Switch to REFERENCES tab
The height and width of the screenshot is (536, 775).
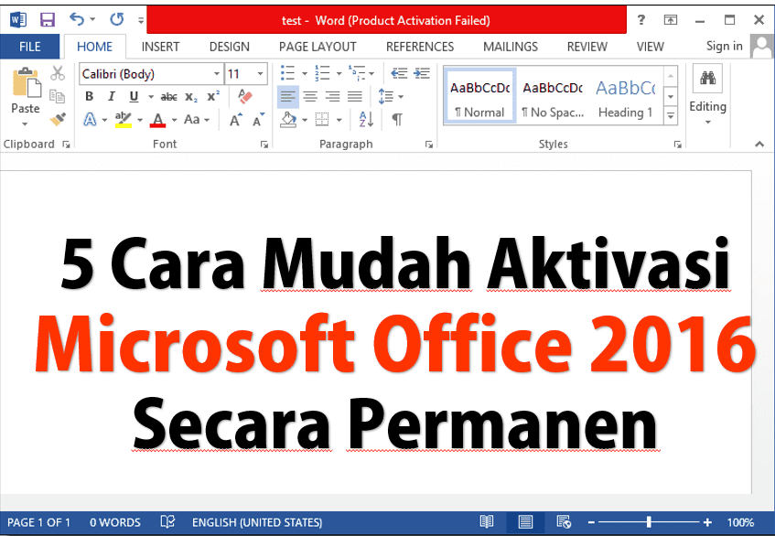pyautogui.click(x=420, y=47)
